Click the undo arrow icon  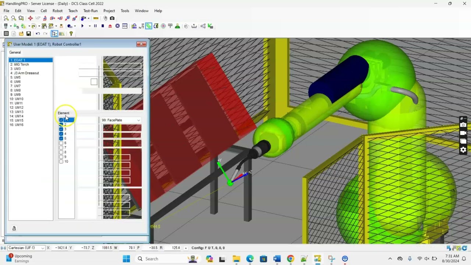[x=38, y=34]
